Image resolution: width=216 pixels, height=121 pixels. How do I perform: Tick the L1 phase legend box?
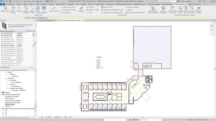[98, 61]
